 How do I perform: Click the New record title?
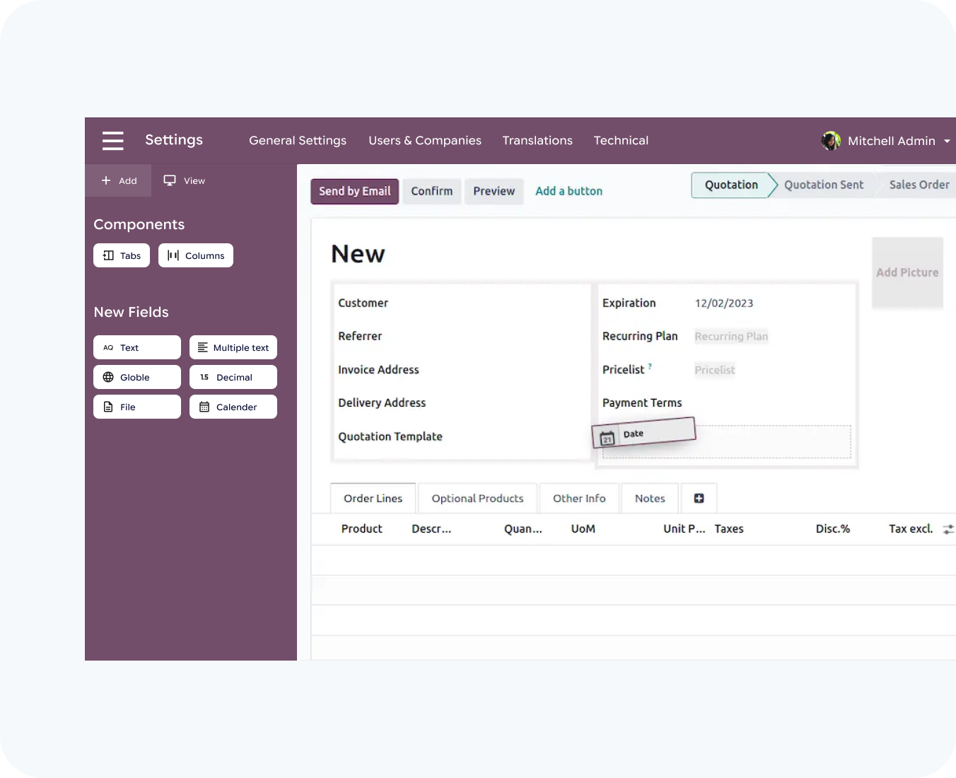click(x=358, y=254)
